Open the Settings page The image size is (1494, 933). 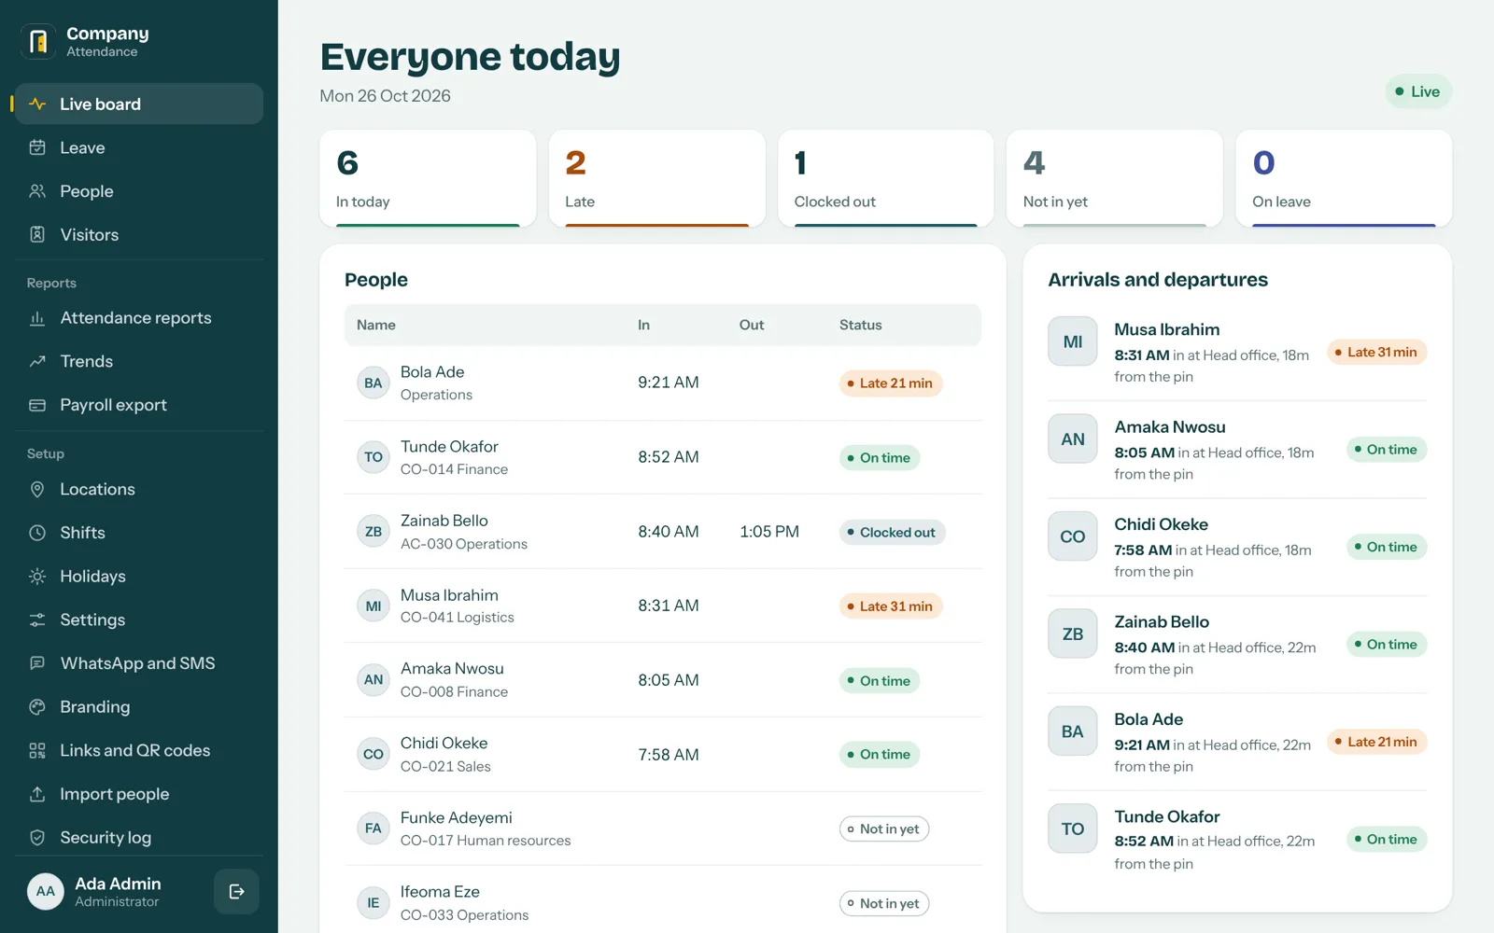point(138,620)
